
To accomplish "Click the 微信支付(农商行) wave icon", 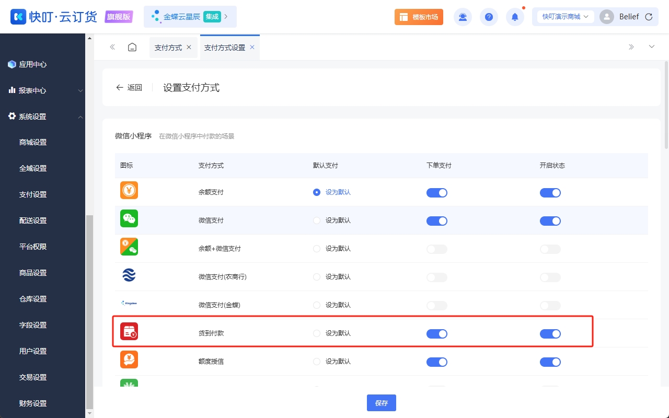I will 129,275.
